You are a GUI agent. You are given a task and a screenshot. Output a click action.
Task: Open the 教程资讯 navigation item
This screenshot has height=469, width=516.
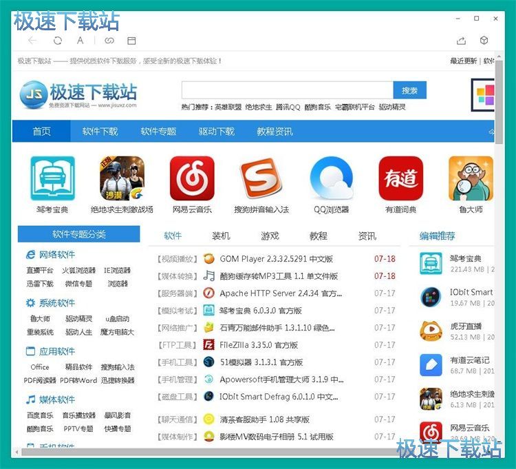(275, 132)
